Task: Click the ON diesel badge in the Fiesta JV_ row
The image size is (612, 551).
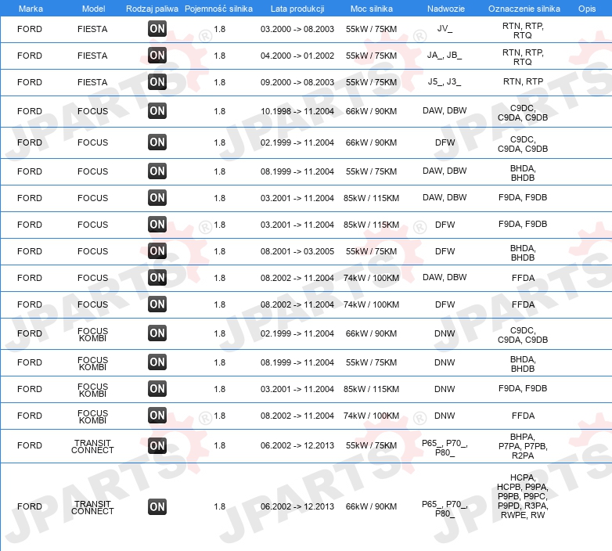Action: coord(157,29)
